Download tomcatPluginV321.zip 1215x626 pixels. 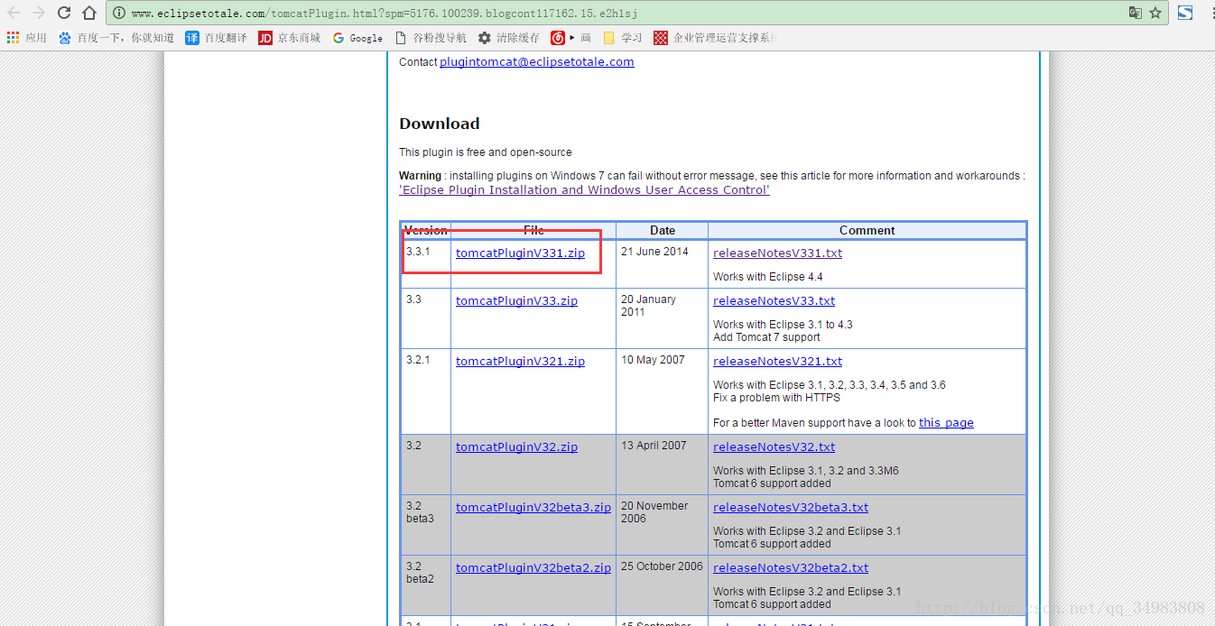pos(520,362)
